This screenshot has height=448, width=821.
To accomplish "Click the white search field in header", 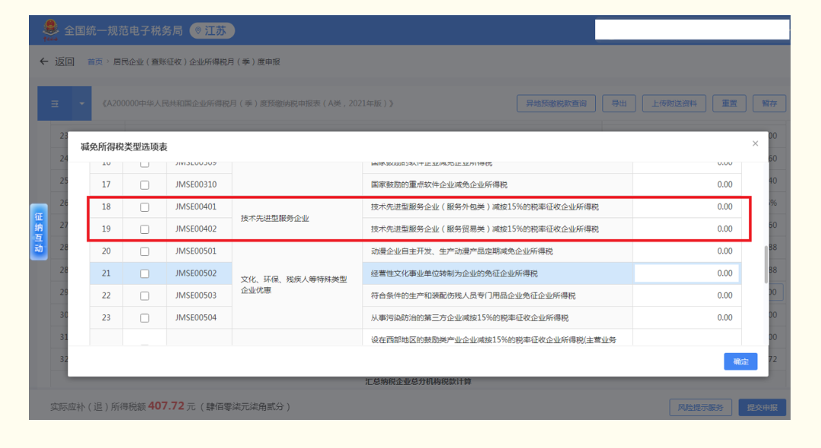I will tap(692, 30).
